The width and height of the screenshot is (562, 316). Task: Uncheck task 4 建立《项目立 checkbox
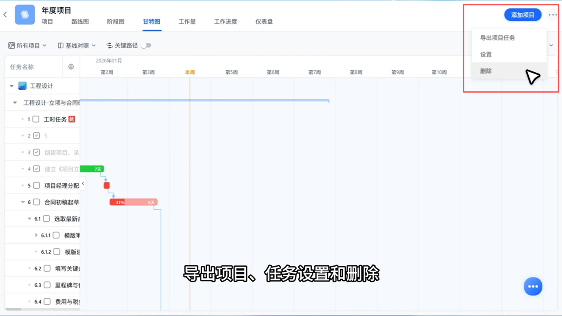[x=37, y=169]
